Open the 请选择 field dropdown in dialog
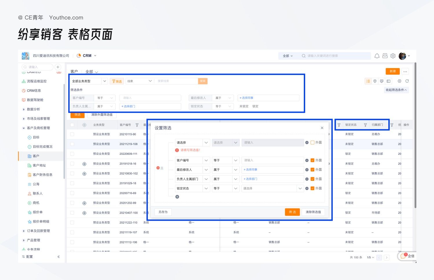 coord(192,143)
